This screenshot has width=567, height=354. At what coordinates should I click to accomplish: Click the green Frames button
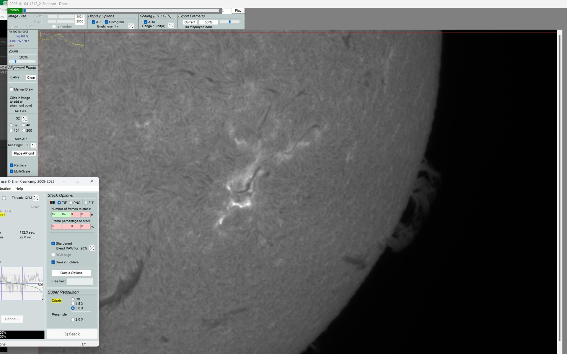click(x=14, y=10)
